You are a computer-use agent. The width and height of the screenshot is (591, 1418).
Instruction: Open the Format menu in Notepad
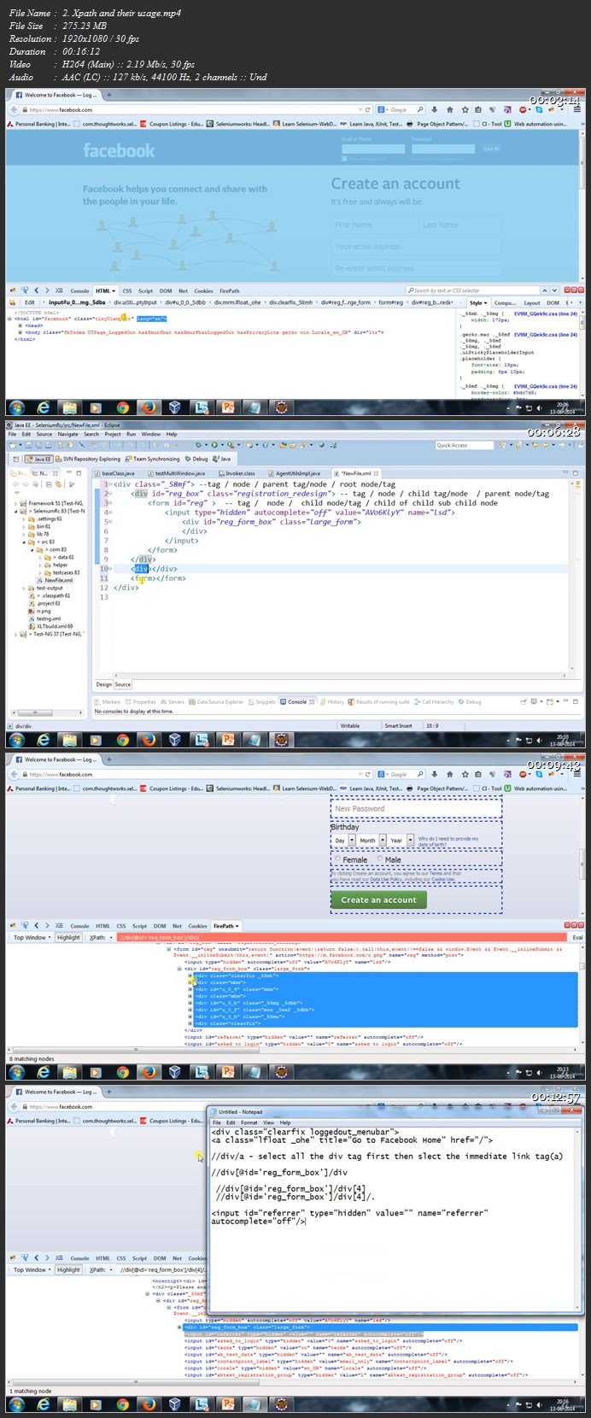click(x=249, y=1122)
